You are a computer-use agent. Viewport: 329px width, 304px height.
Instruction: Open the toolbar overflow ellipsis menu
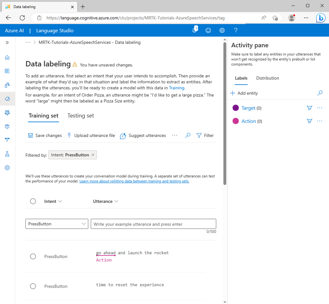[175, 135]
